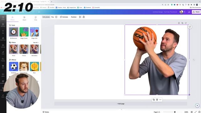Open the Text panel in sidebar
The image size is (201, 113).
[x=3, y=32]
